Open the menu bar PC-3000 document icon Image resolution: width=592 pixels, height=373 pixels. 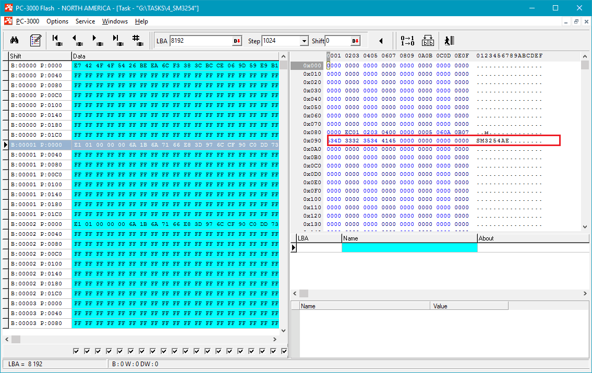click(x=8, y=21)
